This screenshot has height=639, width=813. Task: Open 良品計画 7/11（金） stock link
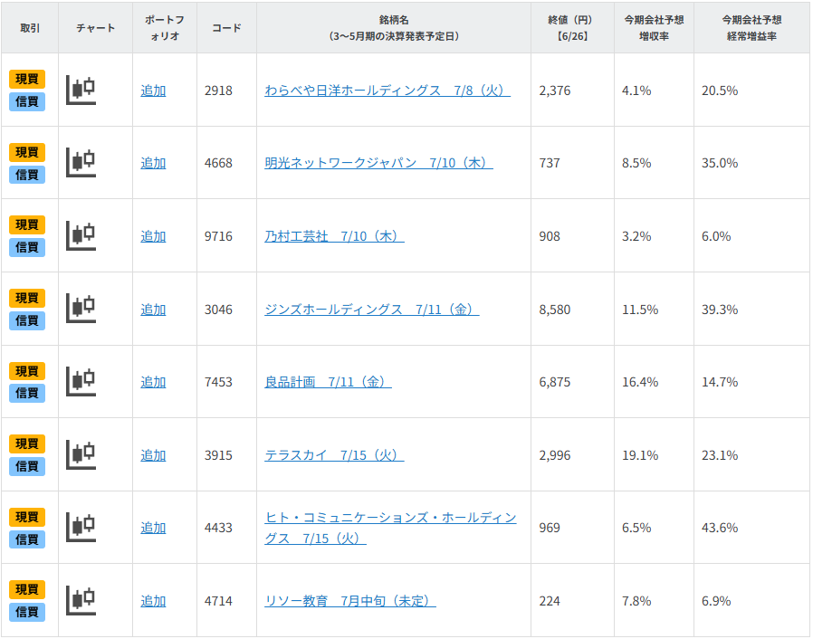[x=328, y=382]
